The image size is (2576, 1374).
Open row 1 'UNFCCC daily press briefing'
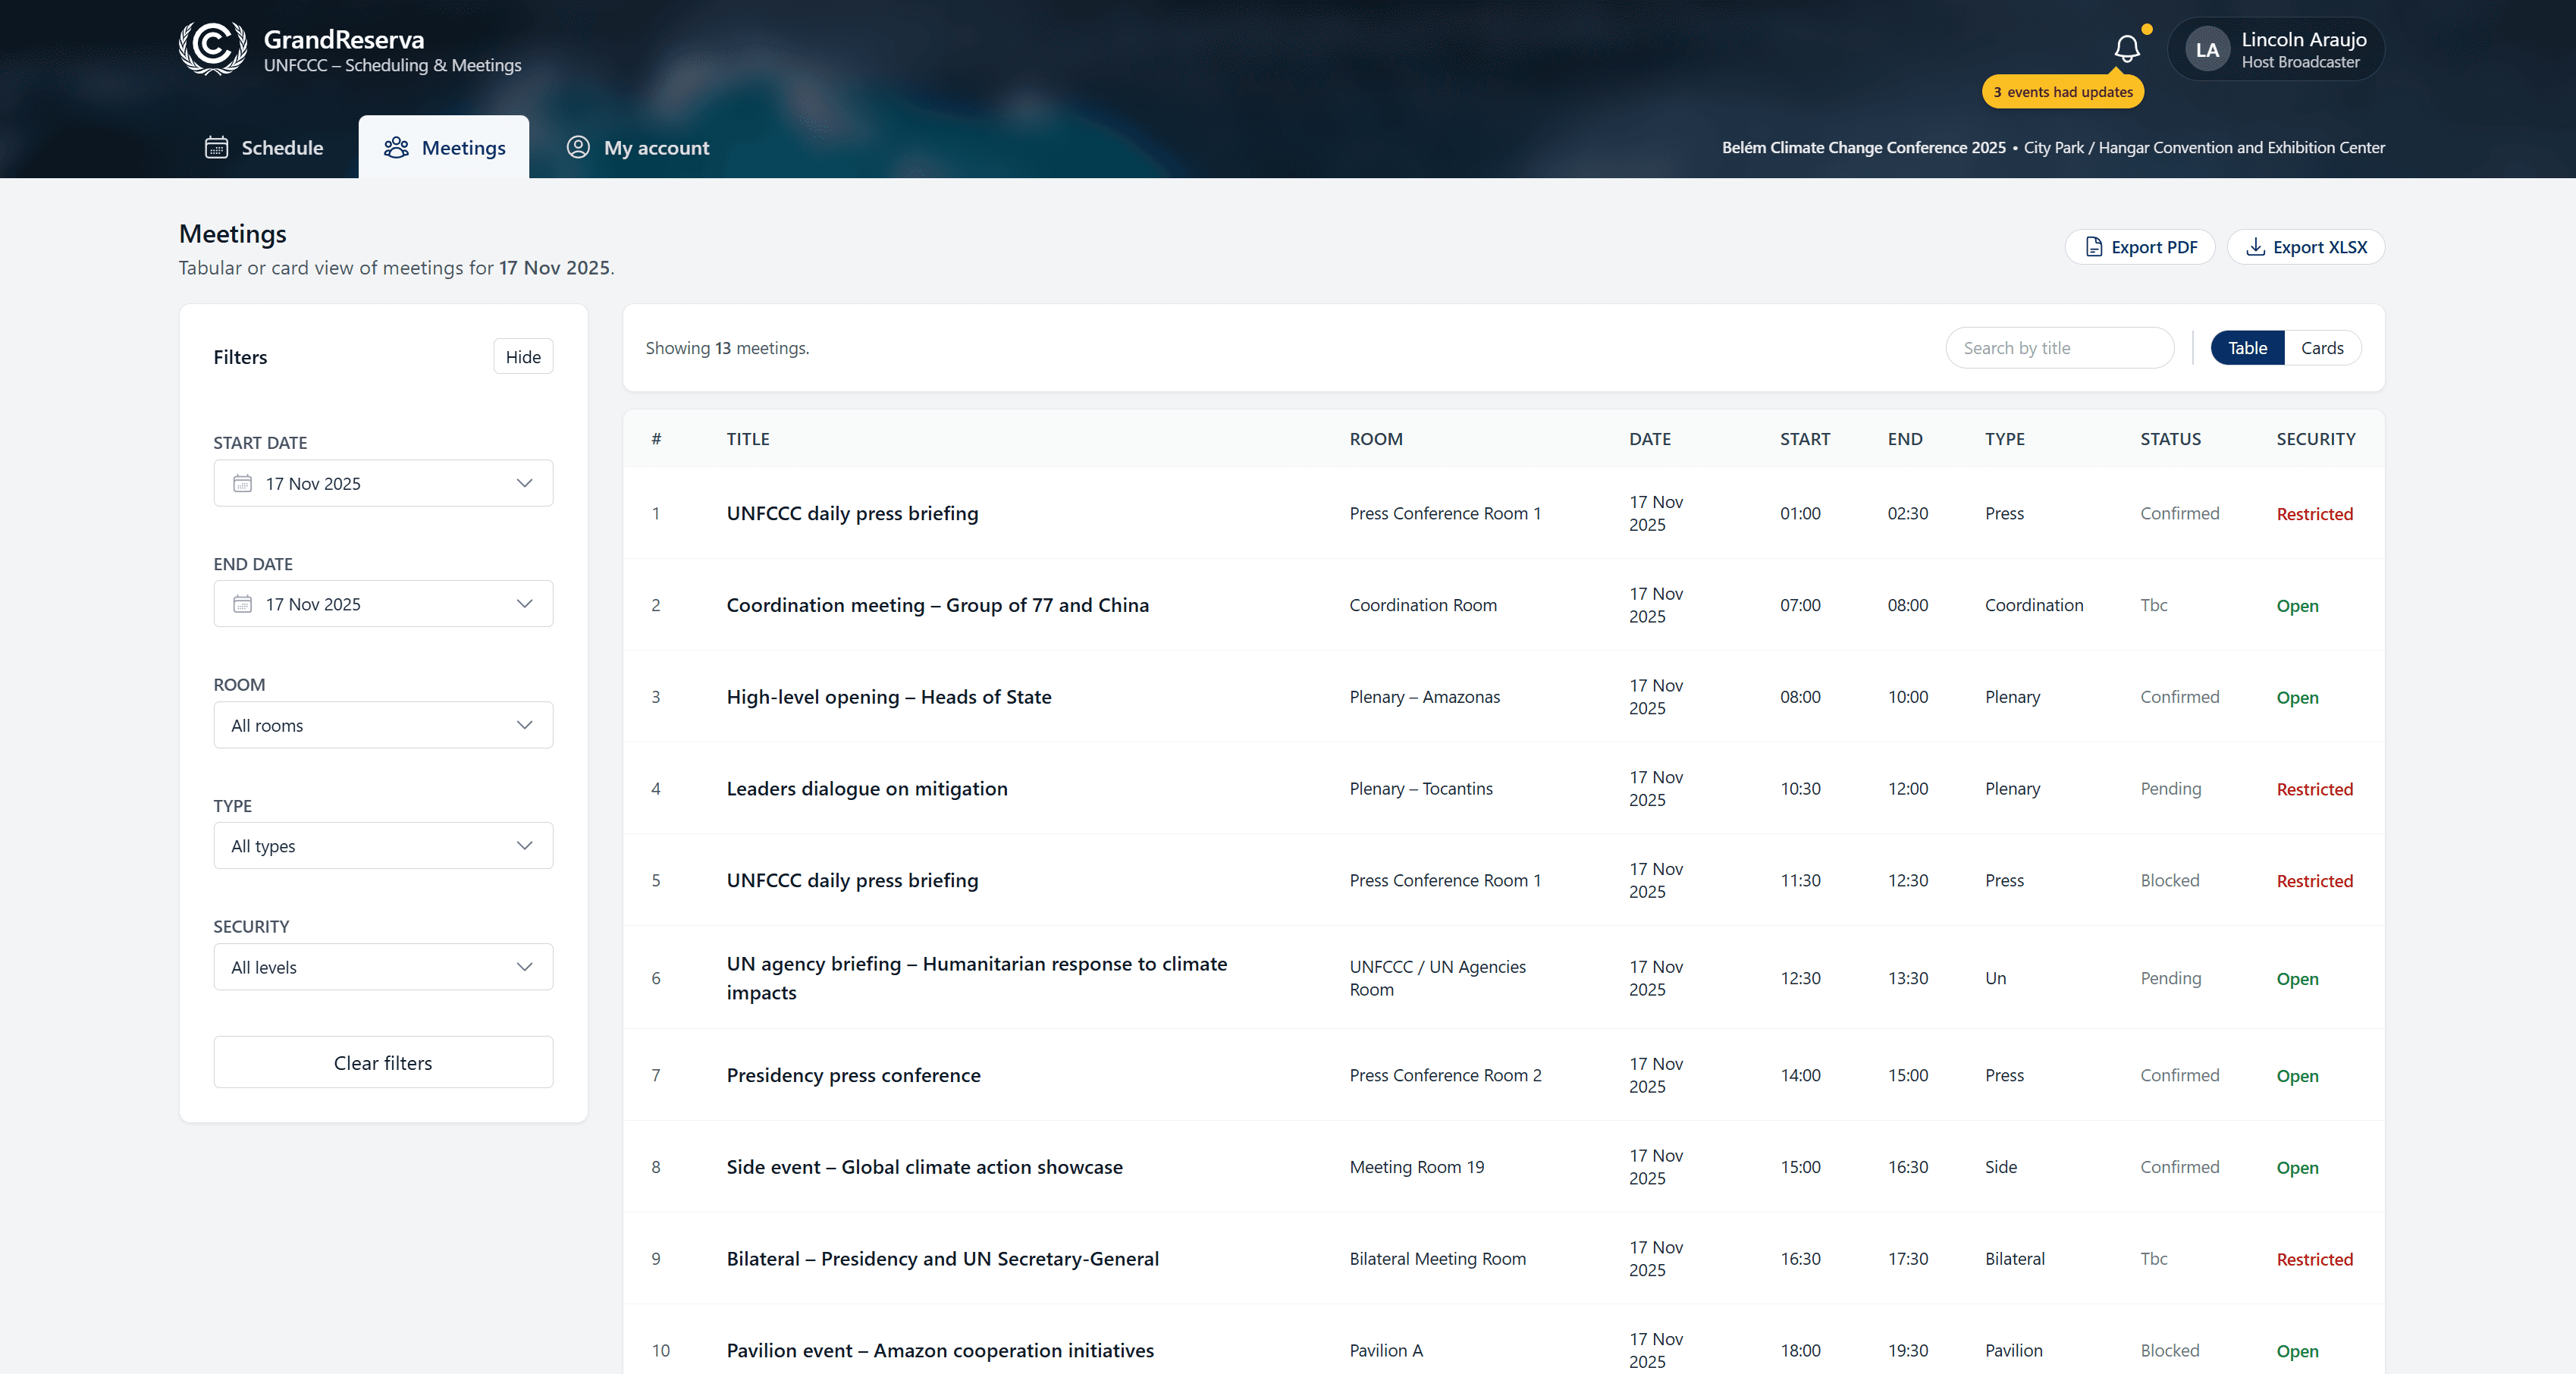coord(852,513)
